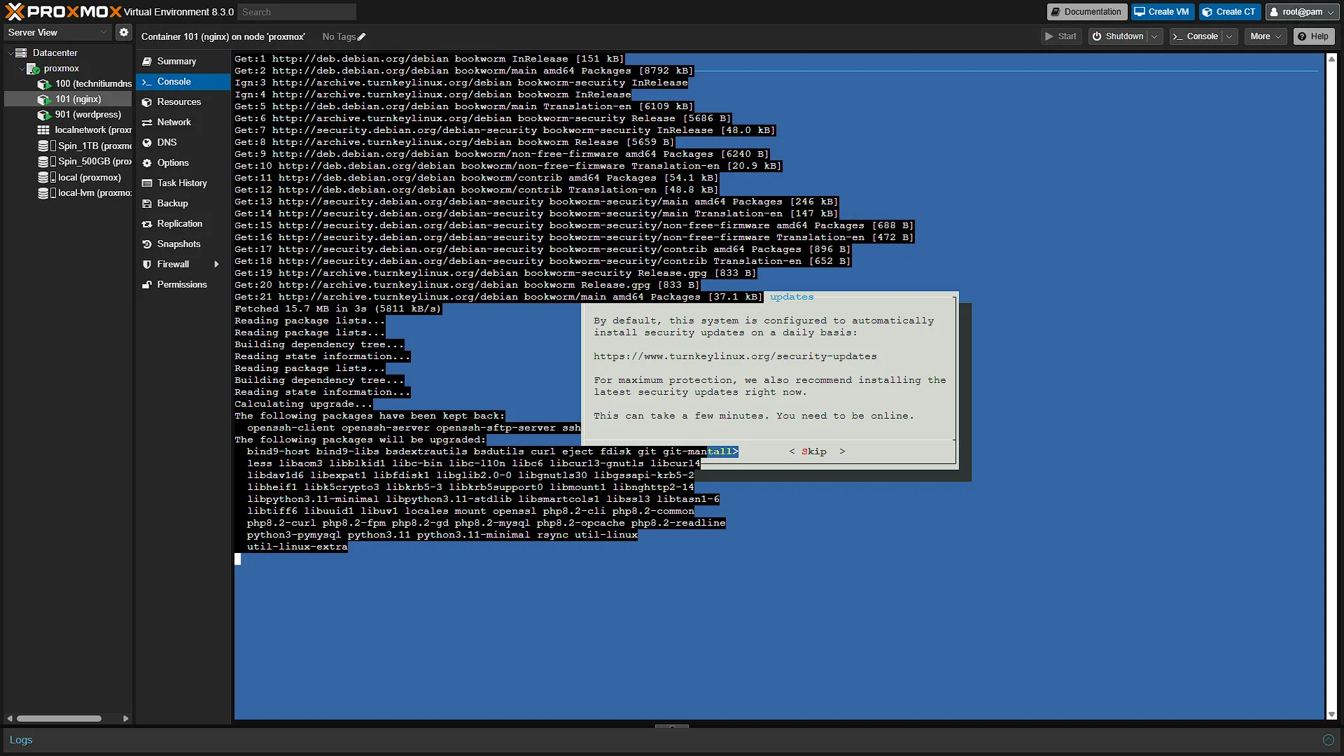Open local-lvm storage entry
The image size is (1344, 756).
coord(94,193)
